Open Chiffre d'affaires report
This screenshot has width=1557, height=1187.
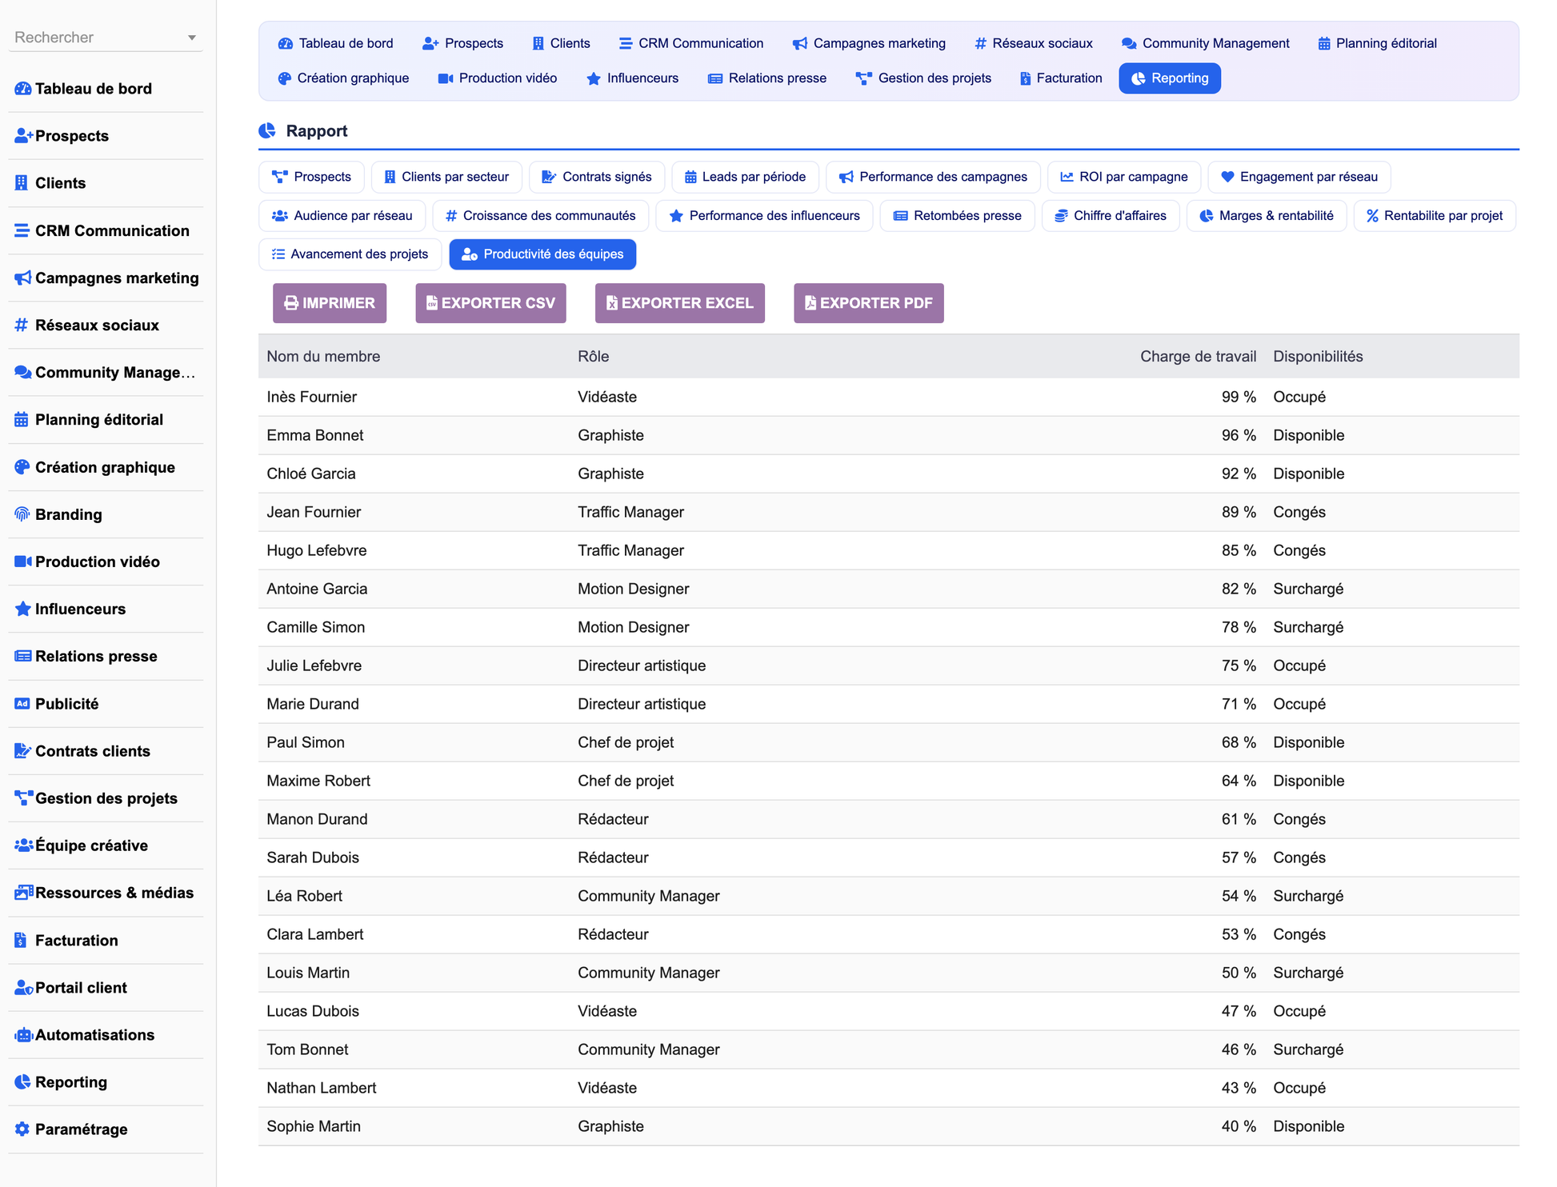pos(1111,216)
